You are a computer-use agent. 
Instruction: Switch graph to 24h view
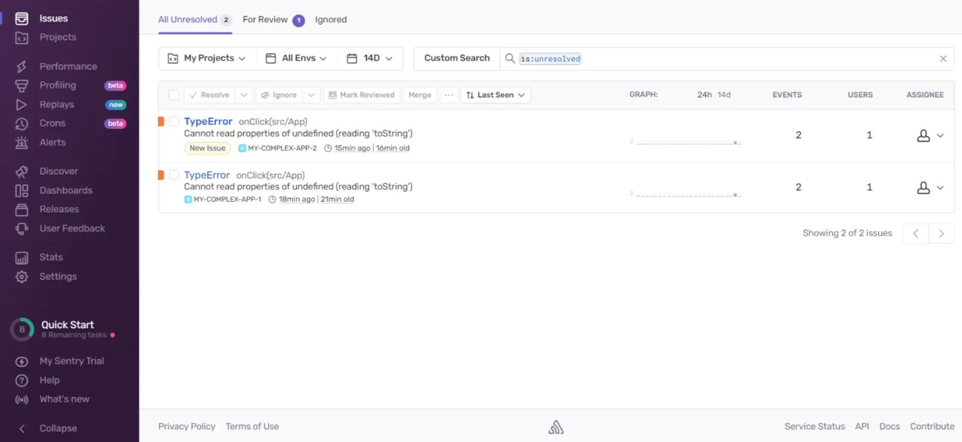705,95
